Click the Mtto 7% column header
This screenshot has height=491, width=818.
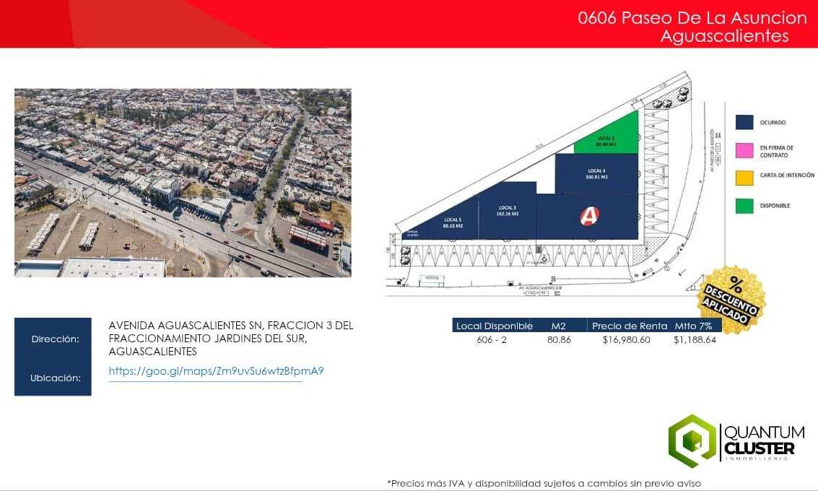[x=694, y=326]
